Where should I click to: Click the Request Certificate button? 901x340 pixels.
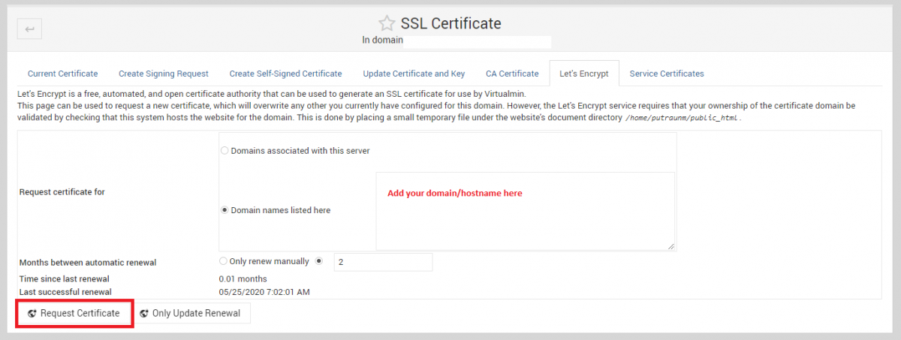click(74, 314)
